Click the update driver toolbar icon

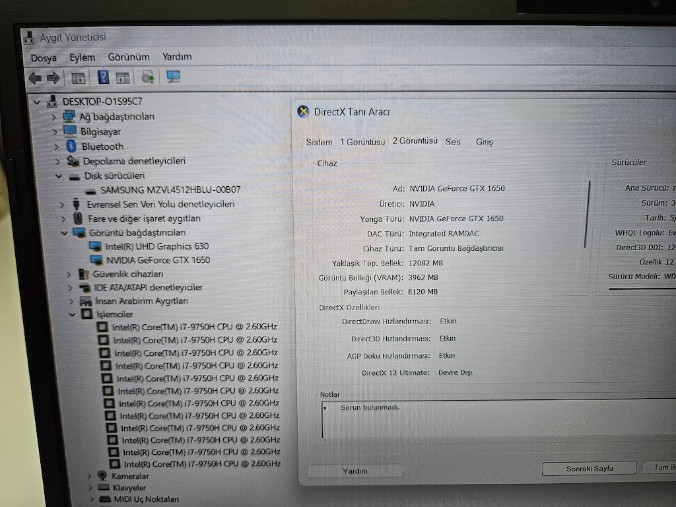click(x=148, y=77)
